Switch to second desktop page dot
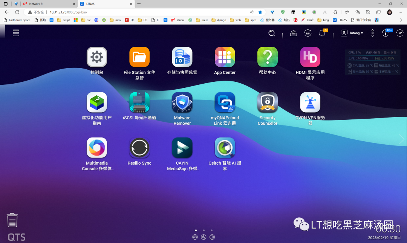This screenshot has height=243, width=407. point(204,230)
